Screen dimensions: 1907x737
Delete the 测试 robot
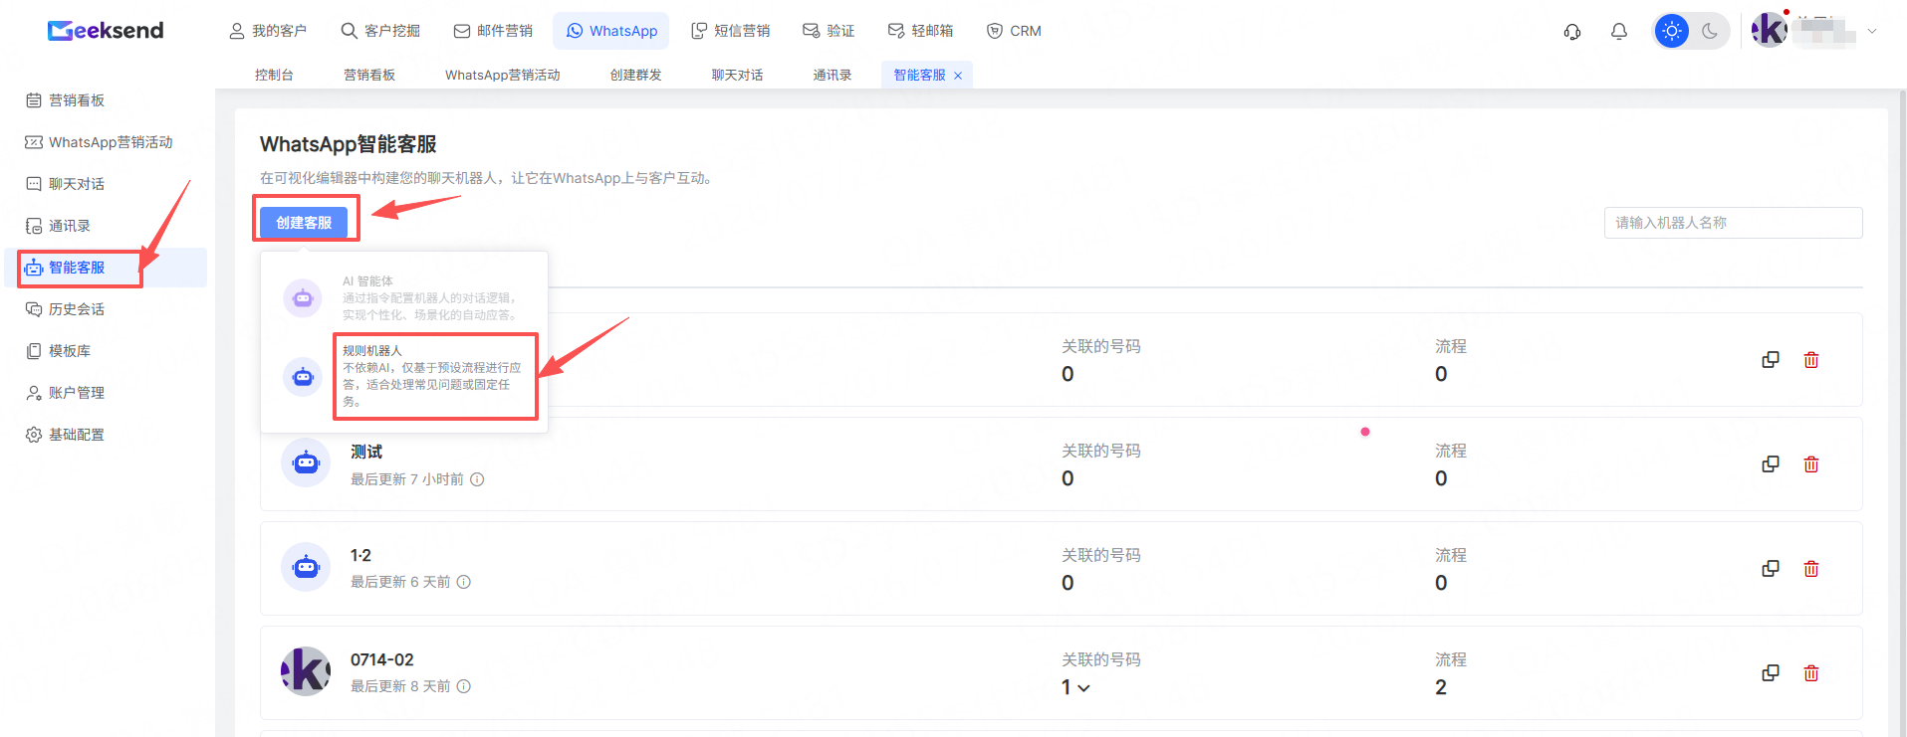pos(1811,464)
